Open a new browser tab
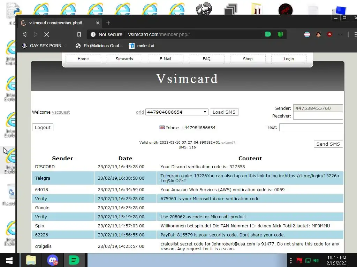The height and width of the screenshot is (267, 357). coord(108,23)
